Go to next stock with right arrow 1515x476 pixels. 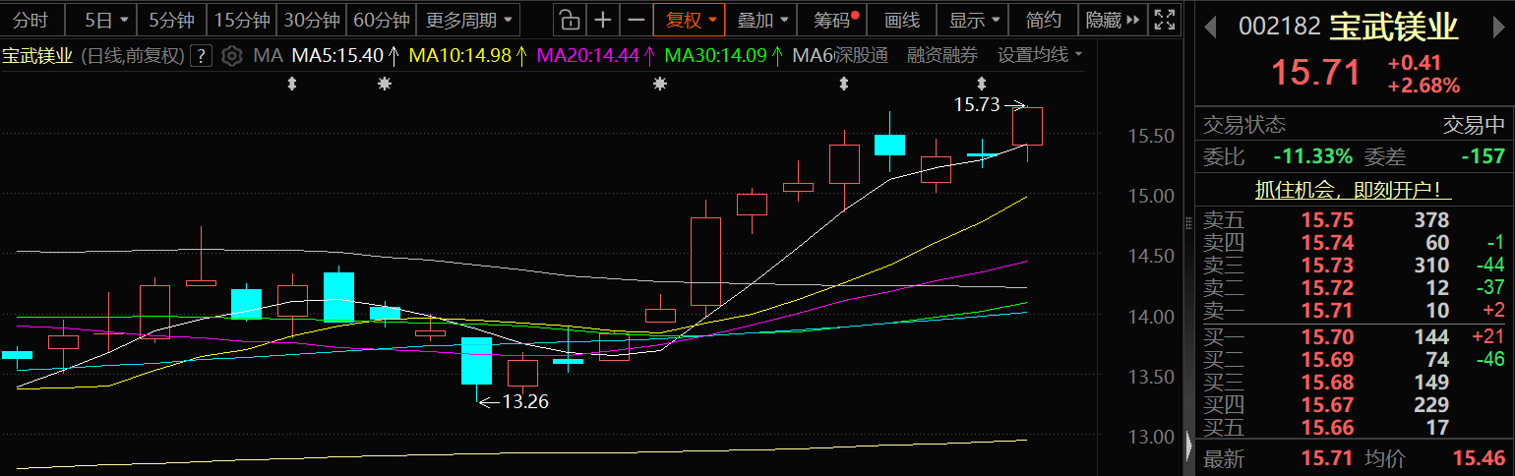[1498, 27]
